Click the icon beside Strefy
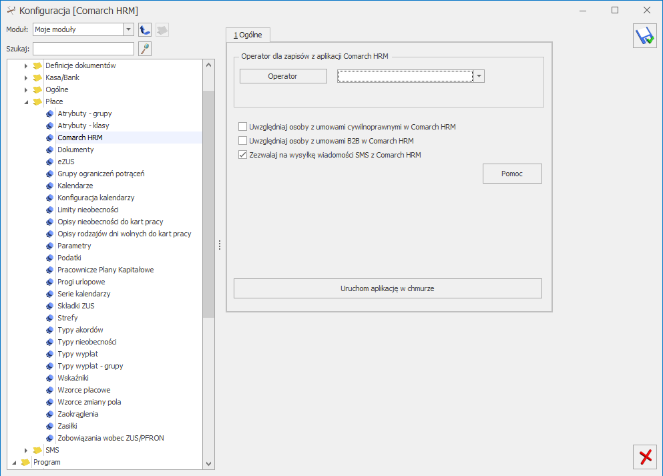663x476 pixels. (49, 318)
